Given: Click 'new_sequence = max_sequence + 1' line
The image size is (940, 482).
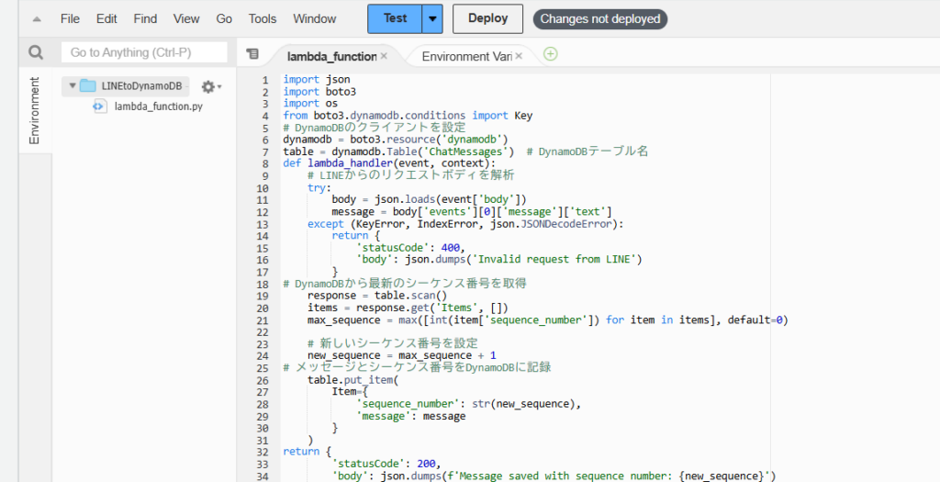Looking at the screenshot, I should (401, 355).
